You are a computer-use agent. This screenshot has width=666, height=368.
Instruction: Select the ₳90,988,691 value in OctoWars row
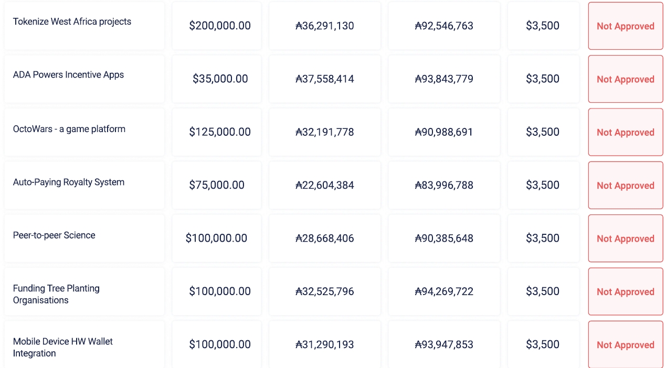click(x=443, y=132)
